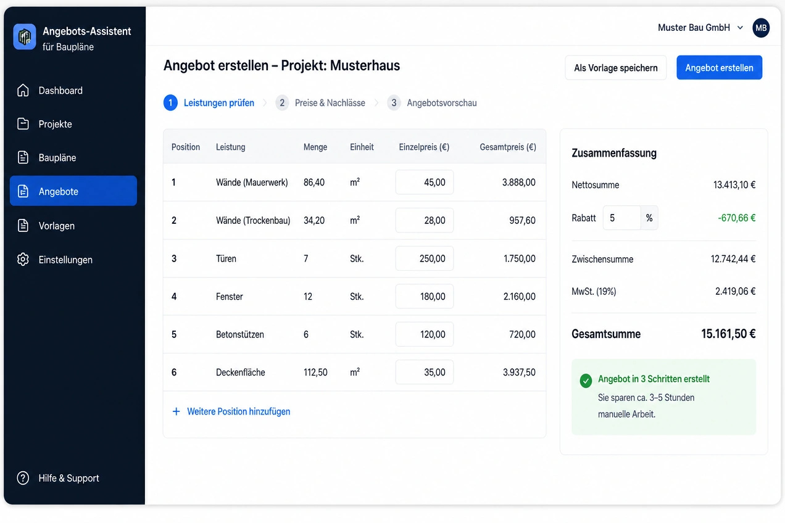Image resolution: width=785 pixels, height=523 pixels.
Task: Click the Einheit column header
Action: click(x=362, y=147)
